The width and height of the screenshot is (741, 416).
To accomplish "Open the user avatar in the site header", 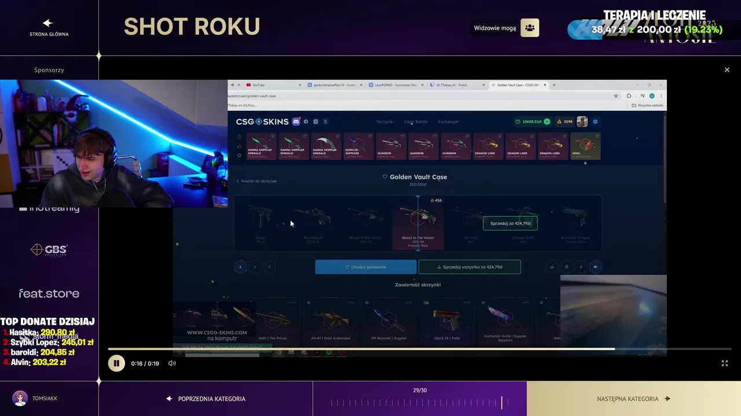I will [x=582, y=122].
